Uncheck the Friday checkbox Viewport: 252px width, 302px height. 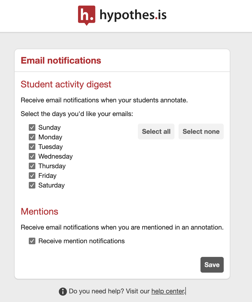click(32, 176)
